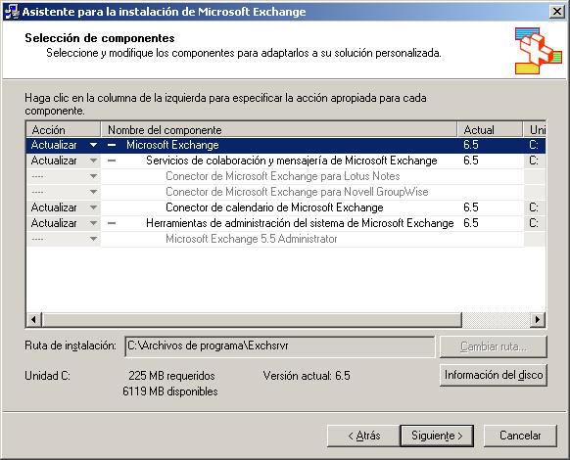The image size is (570, 460).
Task: Open the action dropdown for Herramientas de administración
Action: pos(93,223)
